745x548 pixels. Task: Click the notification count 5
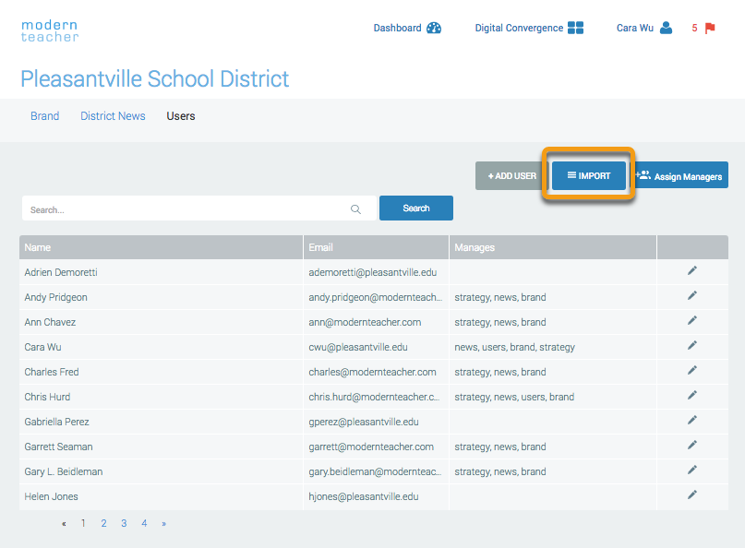click(694, 28)
